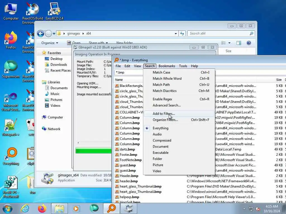Expand the Explorer address bar history dropdown
This screenshot has width=286, height=214.
pyautogui.click(x=176, y=33)
